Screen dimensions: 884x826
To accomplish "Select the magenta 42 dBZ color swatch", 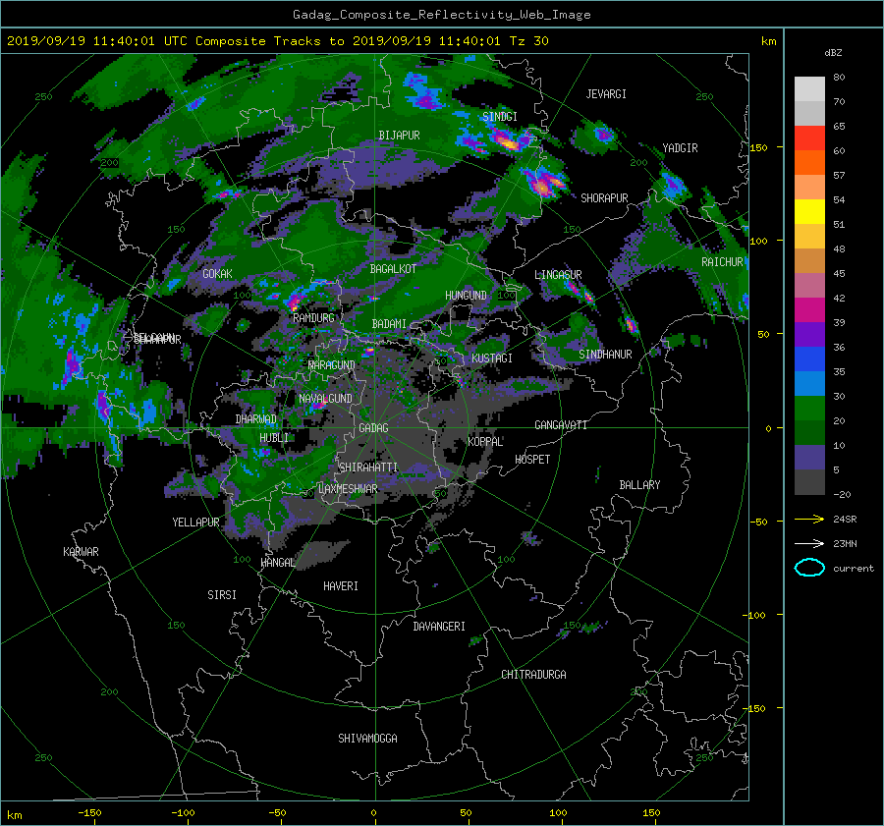I will click(x=809, y=309).
